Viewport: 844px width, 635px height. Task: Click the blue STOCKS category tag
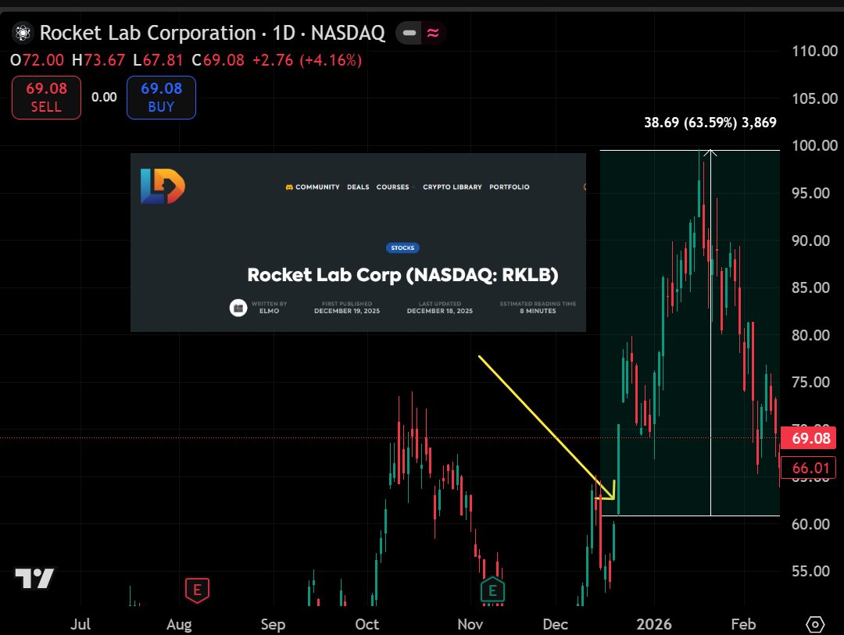402,248
